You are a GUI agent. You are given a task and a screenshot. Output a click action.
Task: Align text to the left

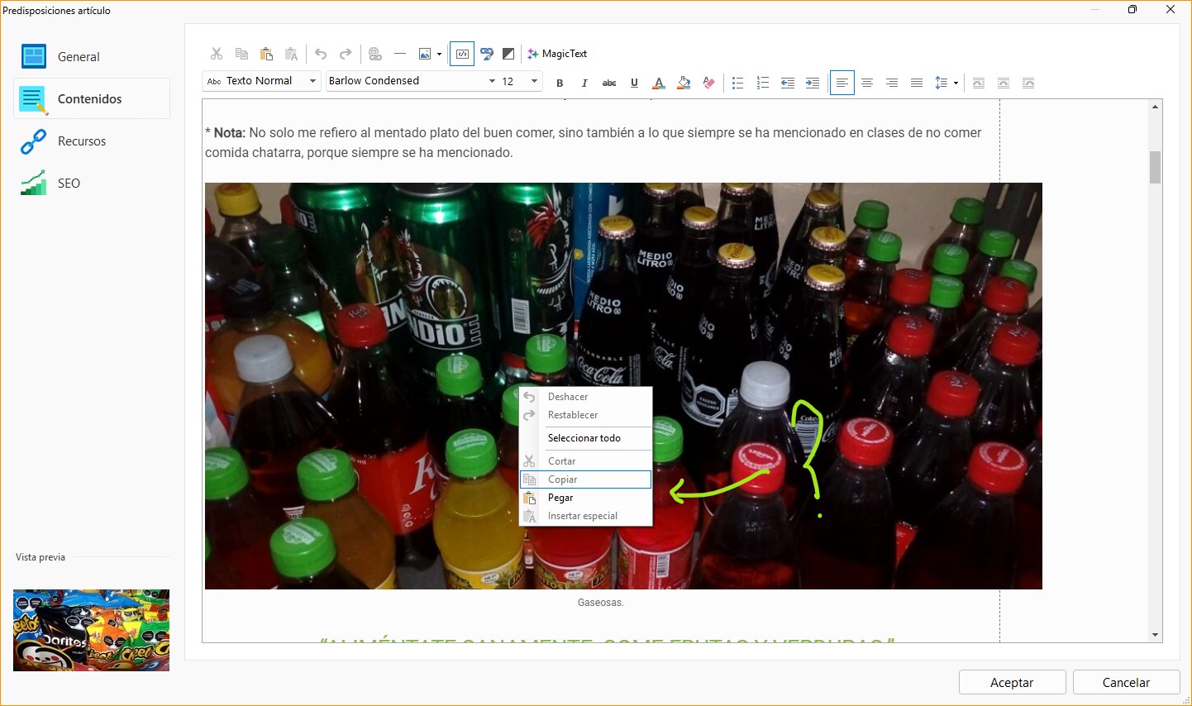842,83
